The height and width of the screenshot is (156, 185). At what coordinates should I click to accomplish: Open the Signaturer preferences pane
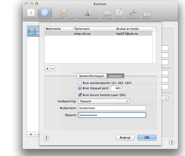coord(133,14)
